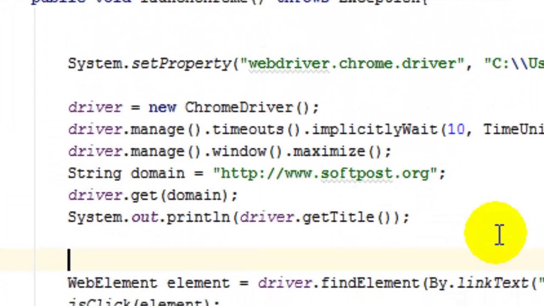This screenshot has height=306, width=544.
Task: Click implicitlyWait in the timeouts line
Action: (x=375, y=130)
